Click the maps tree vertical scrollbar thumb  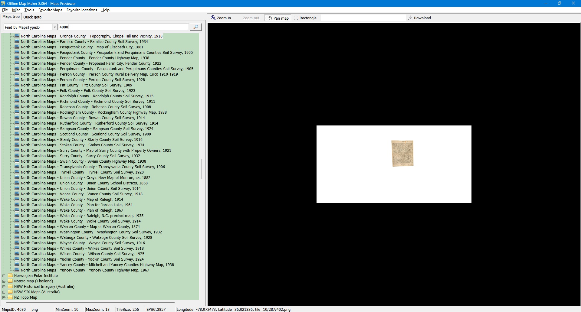pyautogui.click(x=202, y=169)
